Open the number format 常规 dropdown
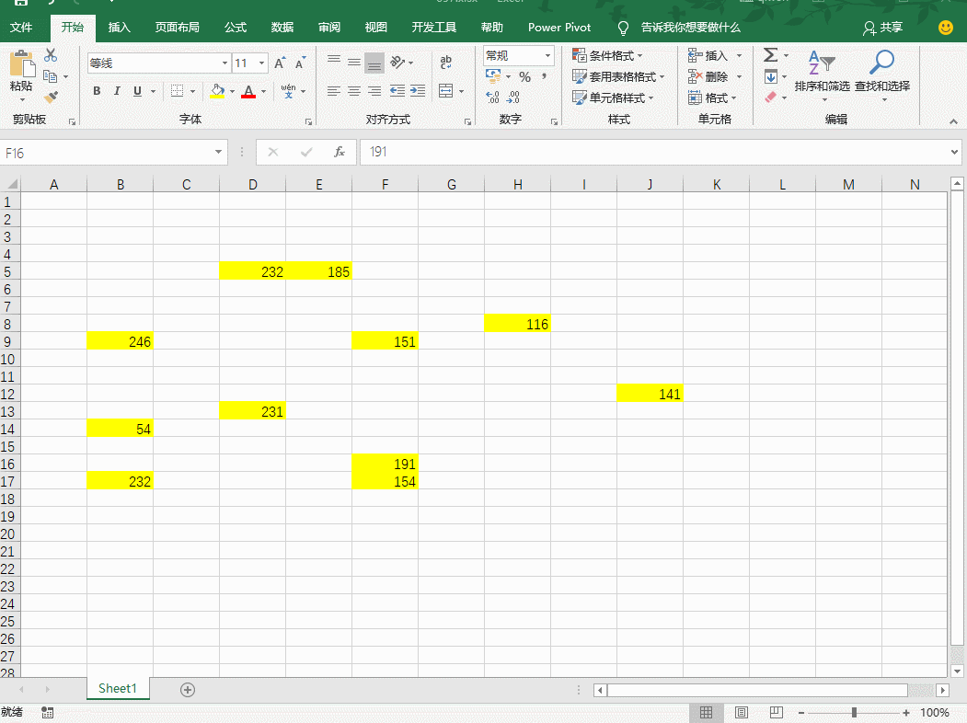Screen dimensions: 967x723 click(547, 55)
